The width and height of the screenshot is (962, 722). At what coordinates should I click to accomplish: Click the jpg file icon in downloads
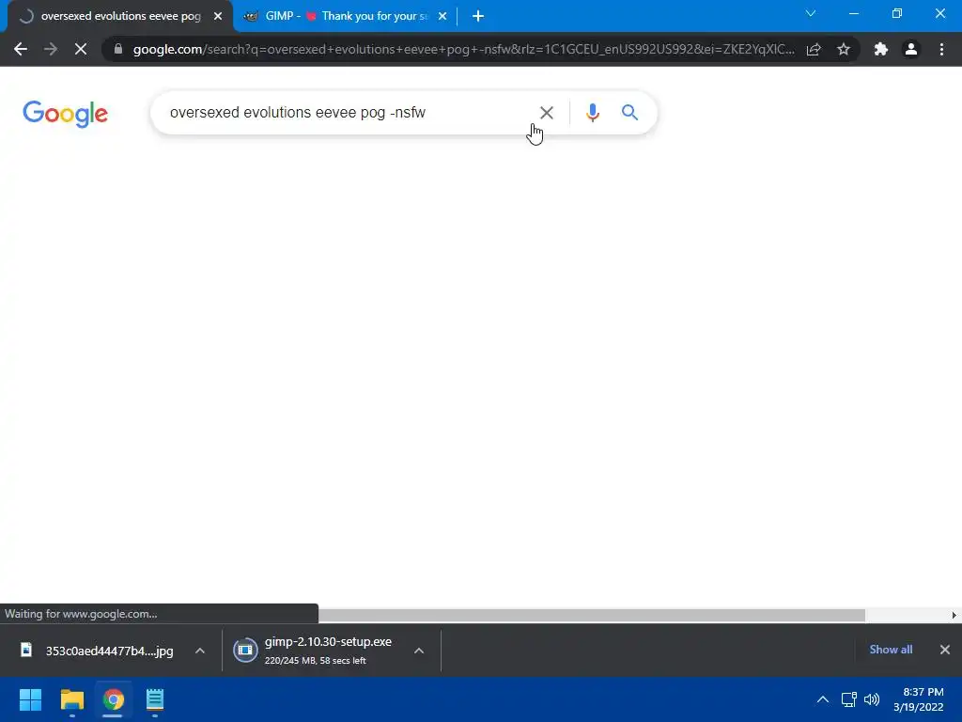(25, 651)
